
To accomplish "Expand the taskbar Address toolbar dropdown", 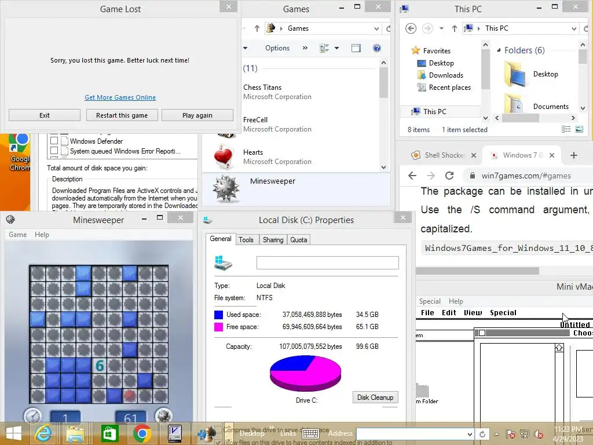I will (469, 434).
